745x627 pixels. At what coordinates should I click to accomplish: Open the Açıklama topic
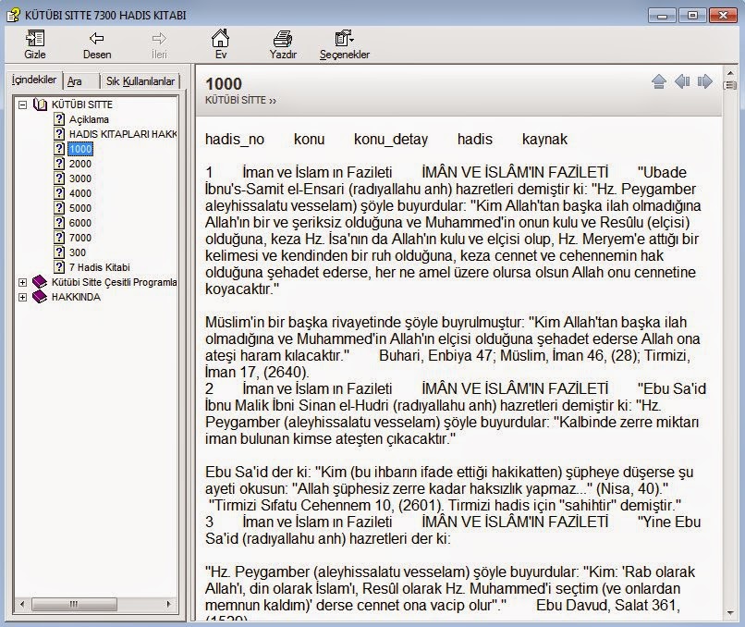click(88, 119)
